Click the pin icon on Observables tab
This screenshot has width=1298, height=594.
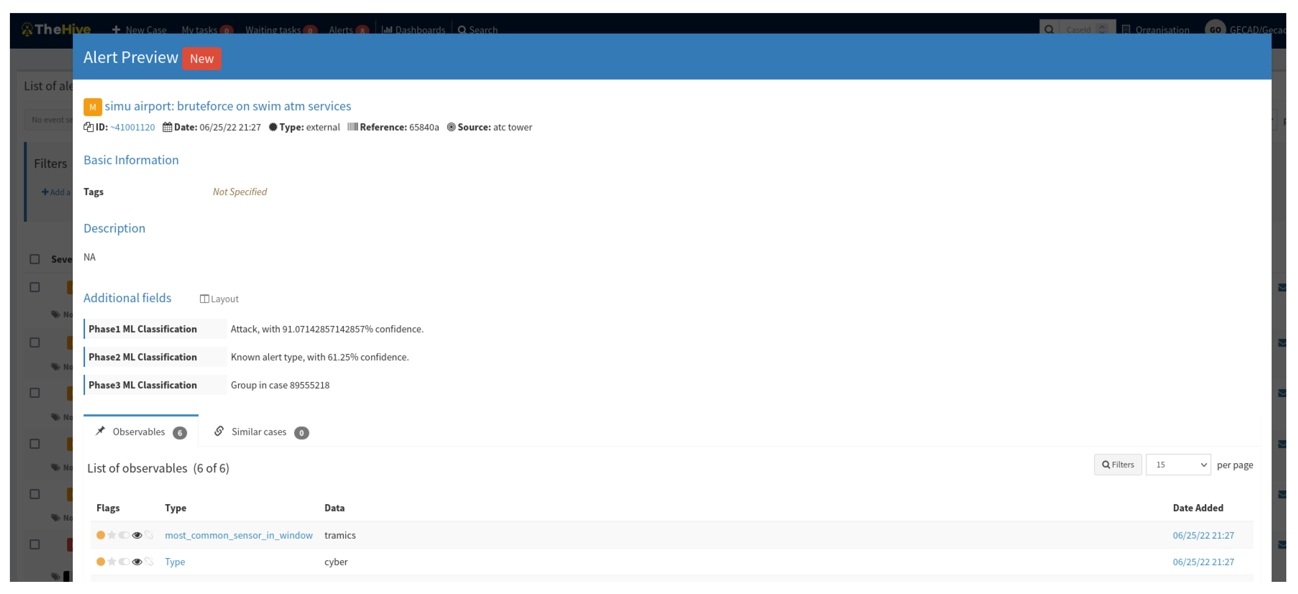click(x=100, y=431)
